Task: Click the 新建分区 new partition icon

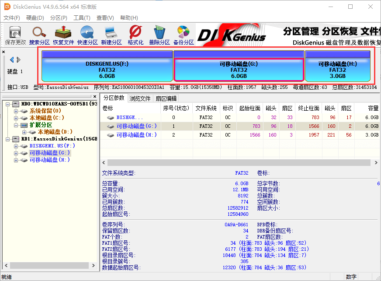Action: tap(111, 35)
